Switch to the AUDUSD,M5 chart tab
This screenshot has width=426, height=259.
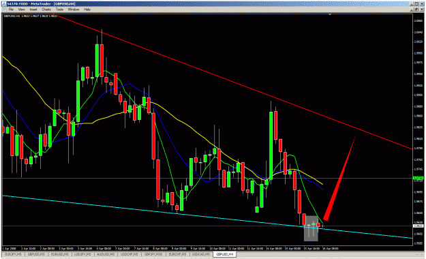106,254
